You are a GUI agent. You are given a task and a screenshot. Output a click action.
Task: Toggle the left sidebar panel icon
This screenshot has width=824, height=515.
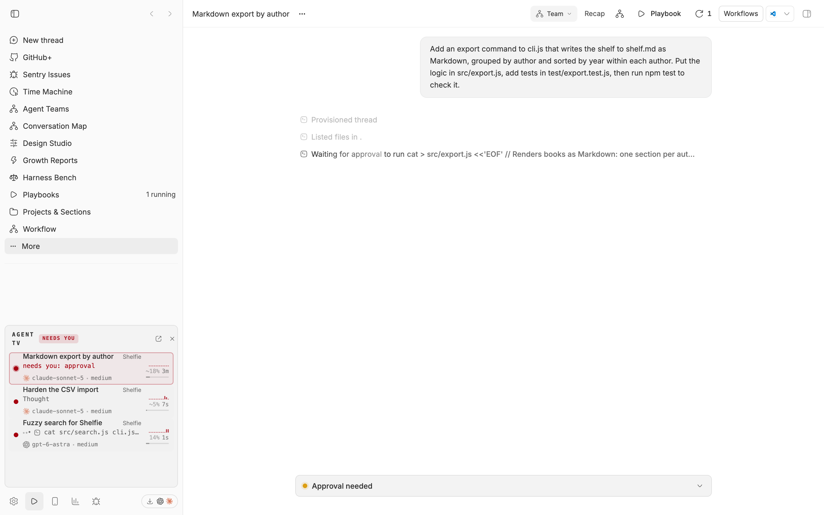coord(15,14)
